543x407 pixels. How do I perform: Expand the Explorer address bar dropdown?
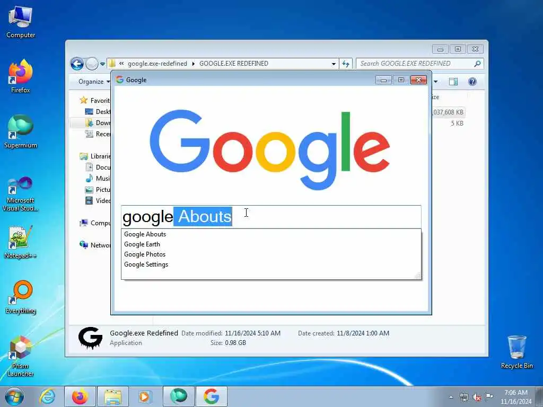point(334,64)
